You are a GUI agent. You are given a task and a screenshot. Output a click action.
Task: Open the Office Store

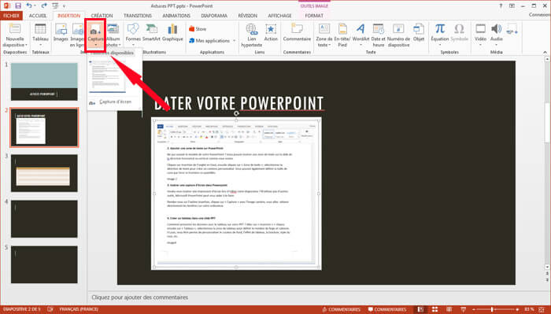click(198, 29)
